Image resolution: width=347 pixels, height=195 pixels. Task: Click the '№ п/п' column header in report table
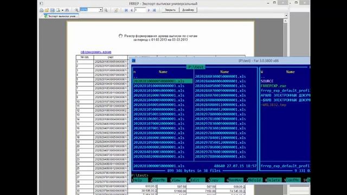[85, 57]
